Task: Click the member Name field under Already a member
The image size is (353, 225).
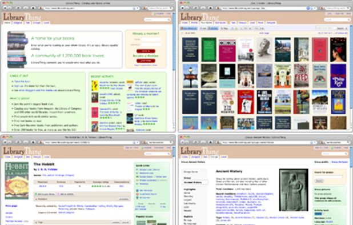Action: [x=151, y=39]
